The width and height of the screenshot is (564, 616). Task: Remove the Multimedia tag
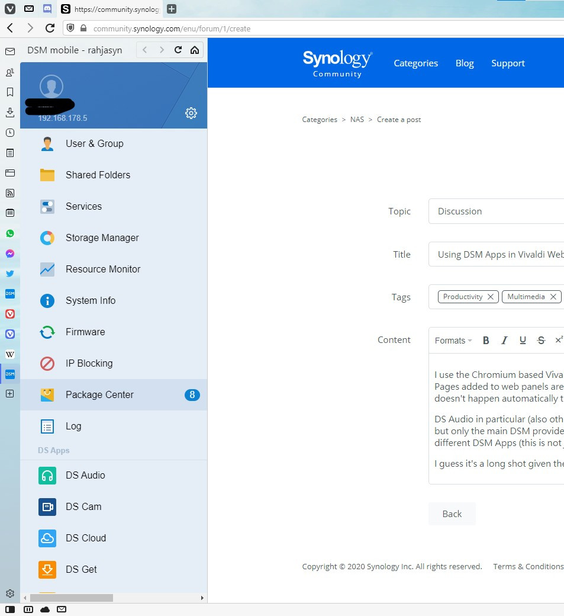[x=553, y=297]
